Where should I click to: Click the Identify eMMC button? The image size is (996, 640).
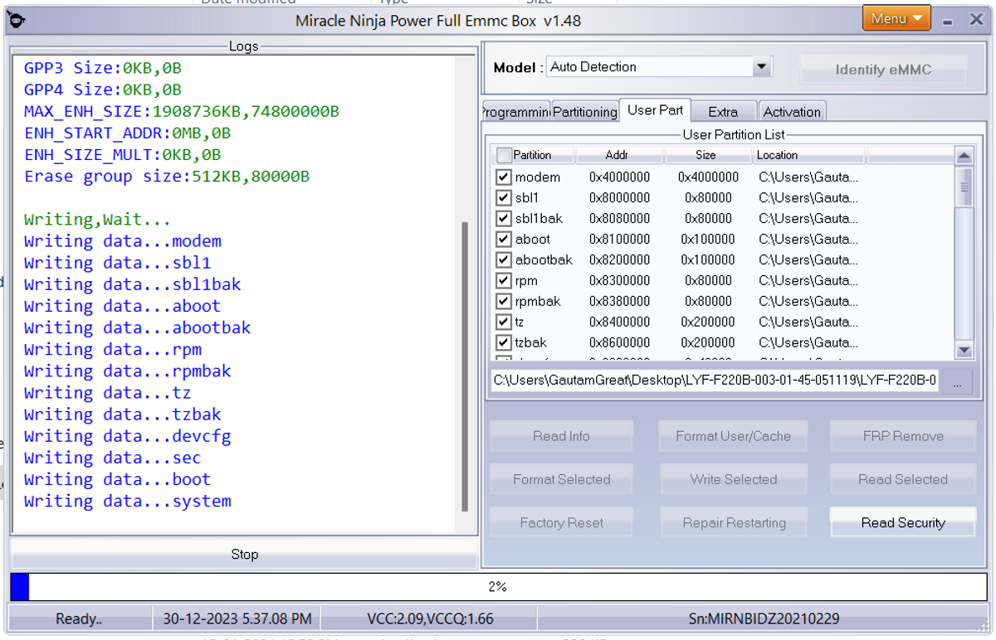coord(883,70)
